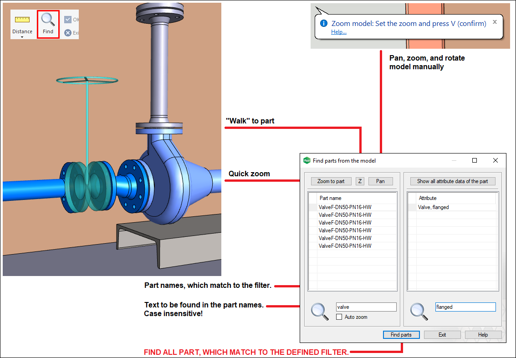Click the Zoom to part button
Screen dimensions: 516x358
coord(331,181)
